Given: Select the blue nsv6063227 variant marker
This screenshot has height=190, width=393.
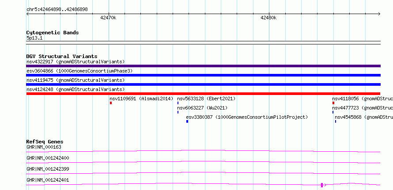Looking at the screenshot, I should click(178, 112).
